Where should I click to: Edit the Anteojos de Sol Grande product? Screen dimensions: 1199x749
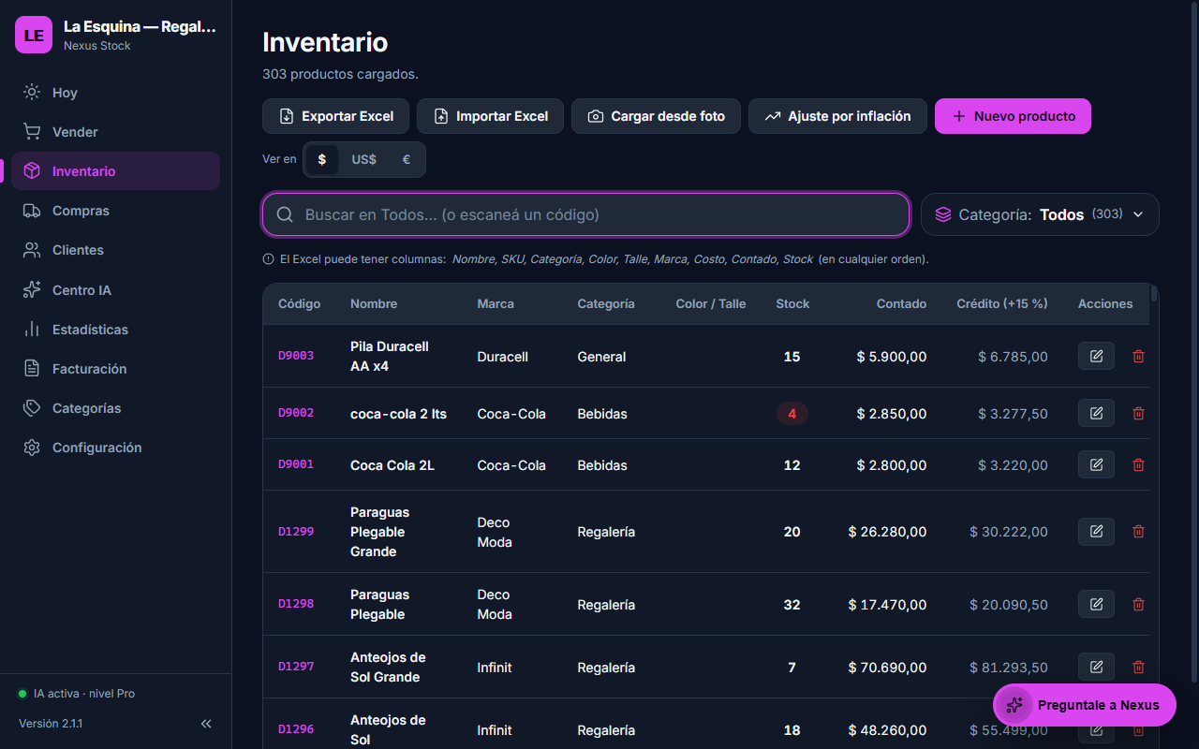(1096, 667)
